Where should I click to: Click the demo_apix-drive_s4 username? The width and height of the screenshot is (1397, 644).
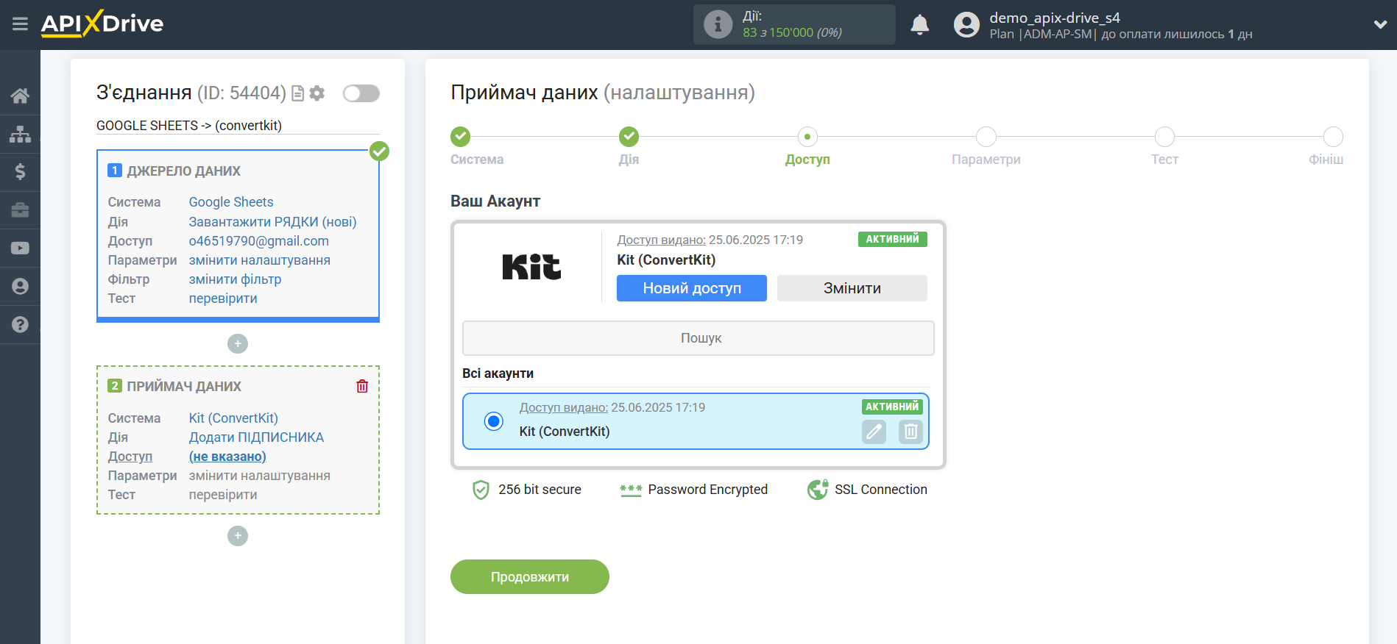click(1055, 18)
